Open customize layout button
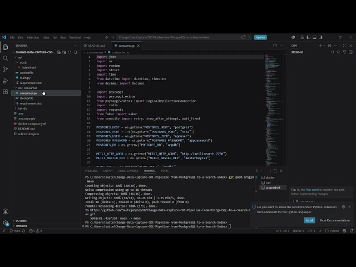This screenshot has width=356, height=267. point(303,37)
